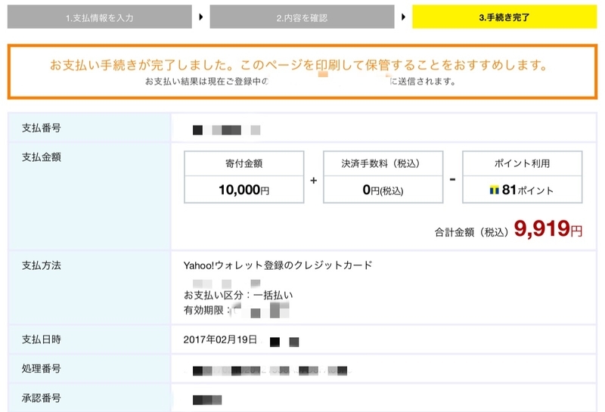Click the 支払日時 row label
Viewport: 605px width, 412px height.
coord(42,339)
